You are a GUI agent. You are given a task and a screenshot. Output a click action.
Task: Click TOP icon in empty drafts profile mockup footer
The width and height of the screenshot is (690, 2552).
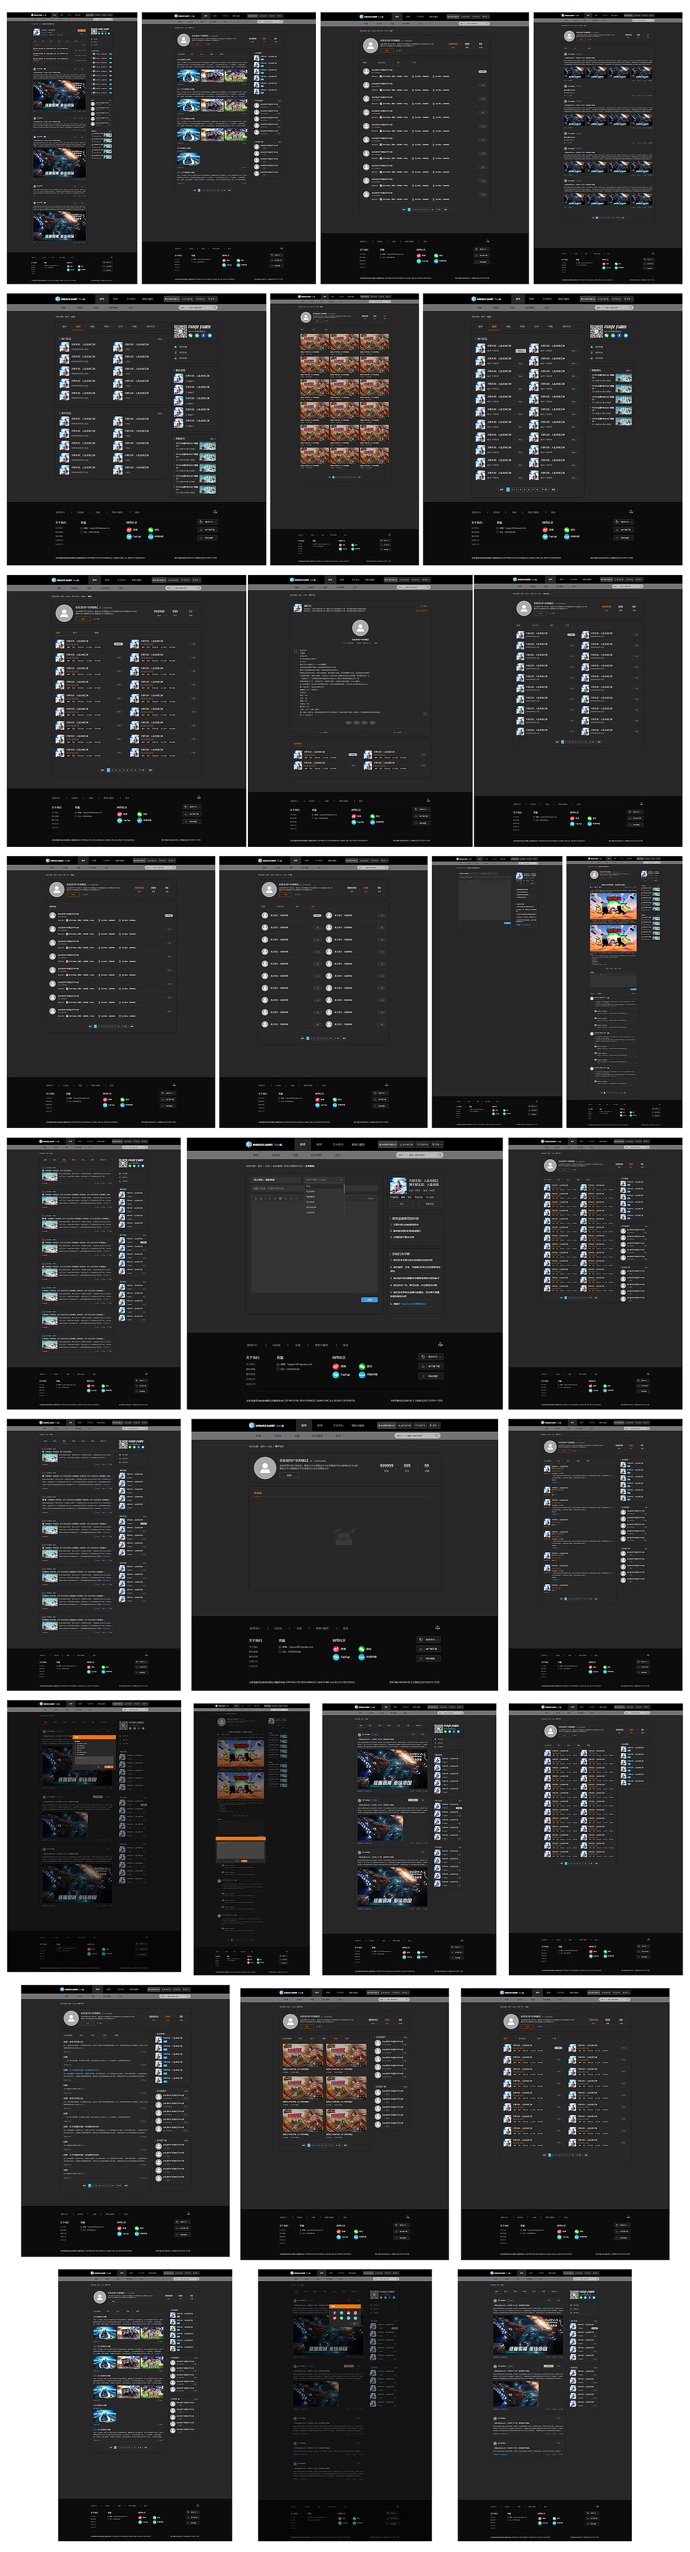[438, 1627]
